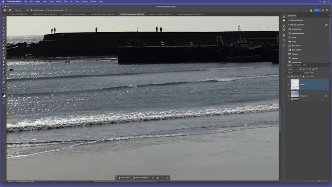Select the Eraser tool
The width and height of the screenshot is (332, 187).
coord(4,55)
